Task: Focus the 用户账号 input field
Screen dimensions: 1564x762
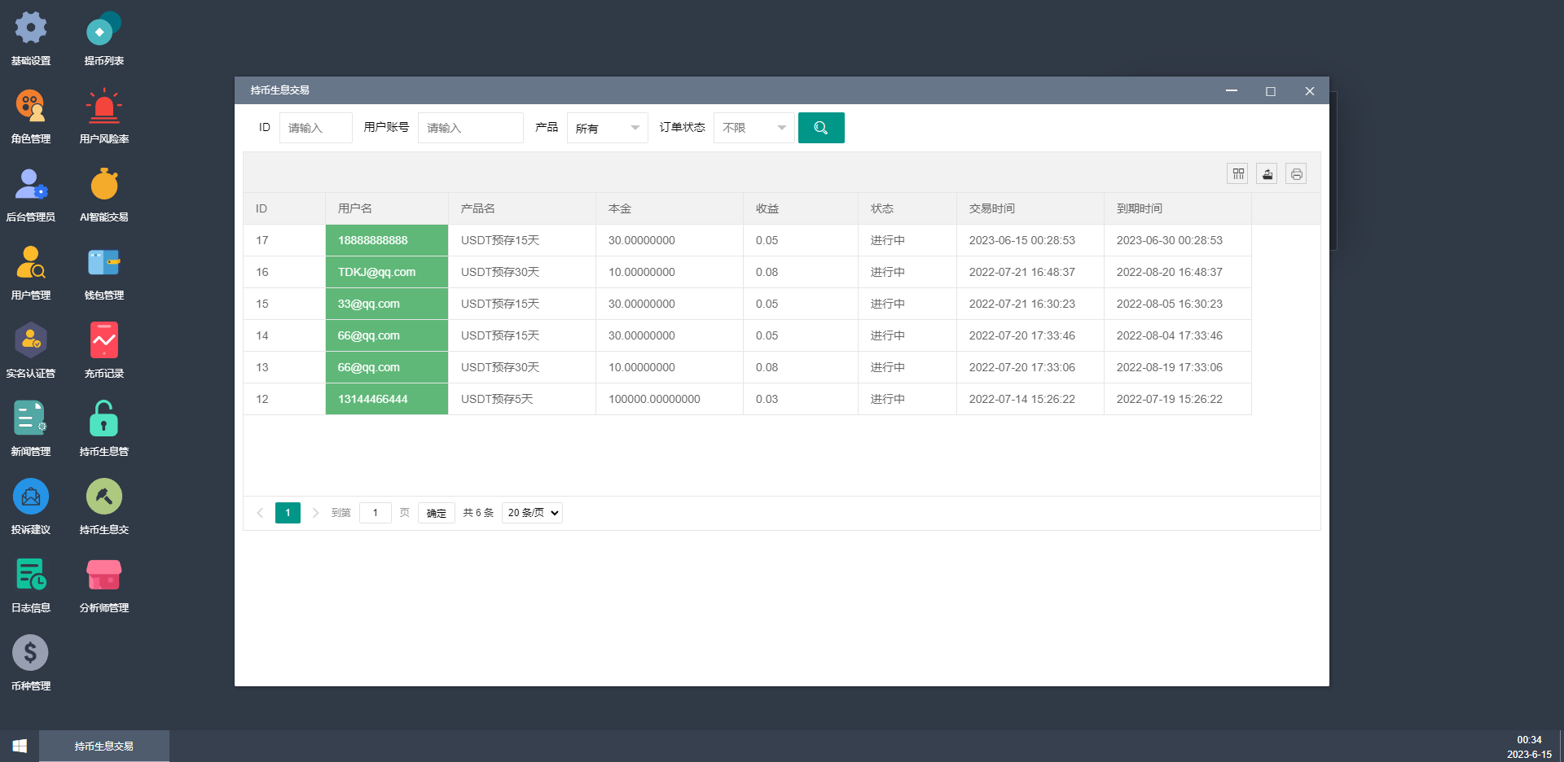Action: click(x=470, y=128)
